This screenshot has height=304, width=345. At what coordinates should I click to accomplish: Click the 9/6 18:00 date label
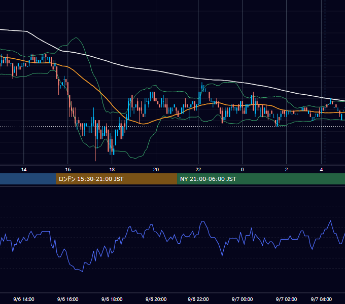112,299
